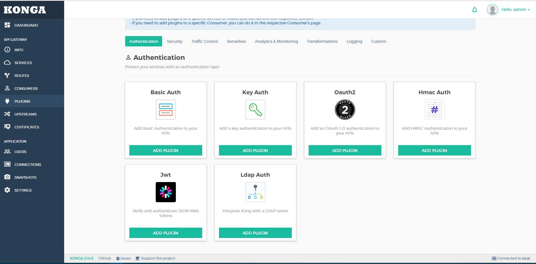
Task: Click the Authentication section heading
Action: (x=159, y=57)
